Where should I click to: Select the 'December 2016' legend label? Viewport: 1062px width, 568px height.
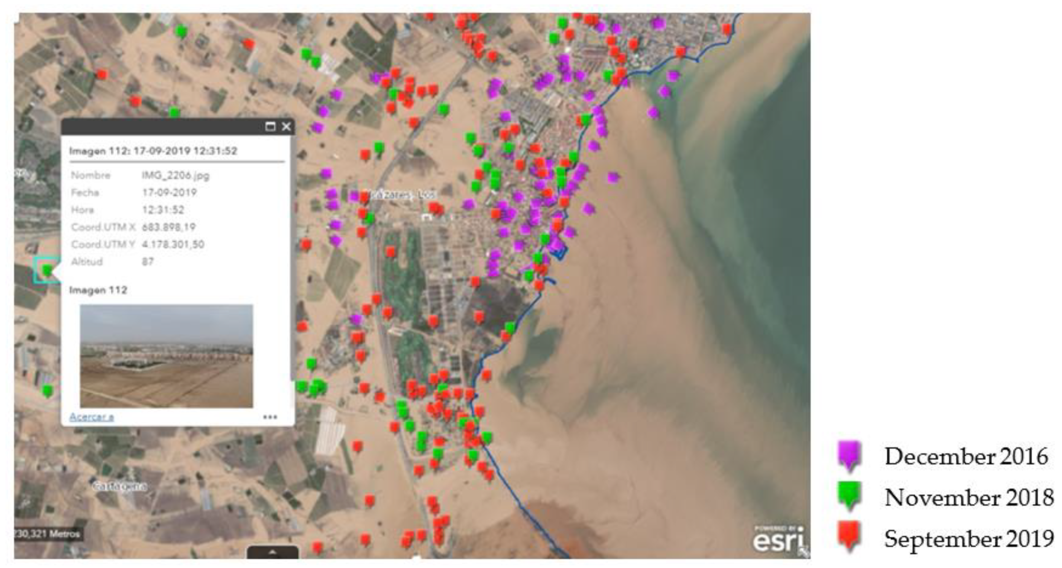[966, 457]
